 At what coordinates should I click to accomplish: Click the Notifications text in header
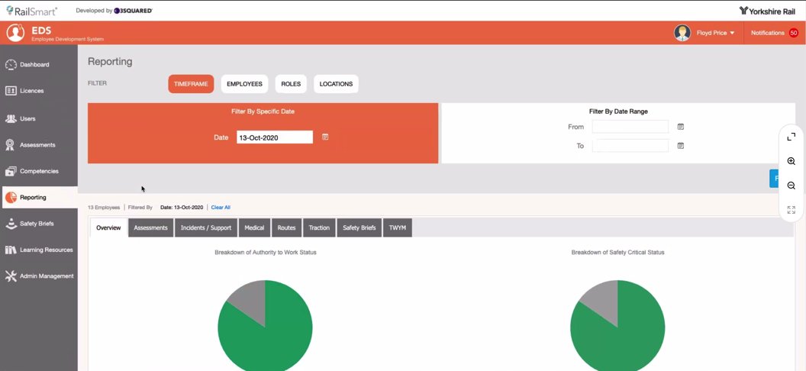tap(767, 33)
